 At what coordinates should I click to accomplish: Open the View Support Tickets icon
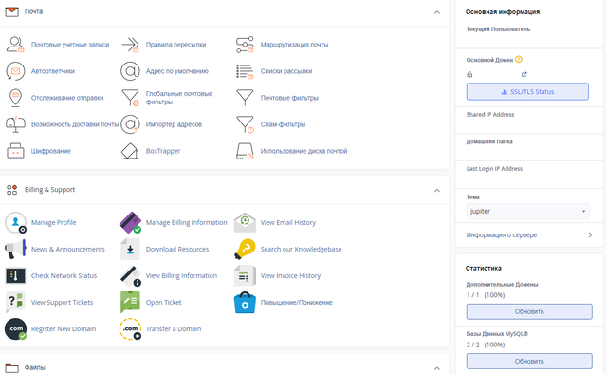pyautogui.click(x=15, y=302)
